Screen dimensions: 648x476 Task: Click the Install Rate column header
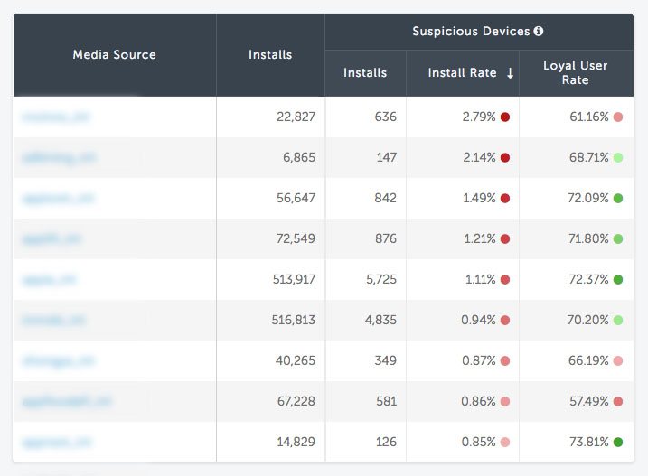463,73
